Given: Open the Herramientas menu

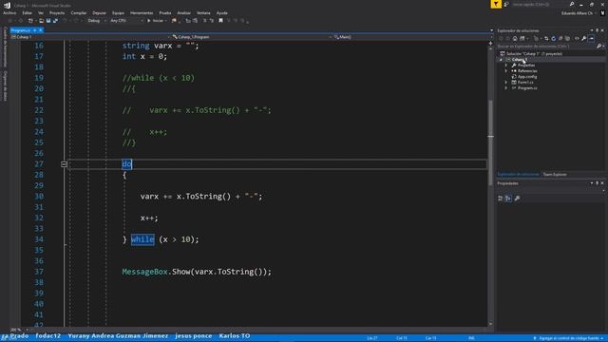Looking at the screenshot, I should pos(142,12).
